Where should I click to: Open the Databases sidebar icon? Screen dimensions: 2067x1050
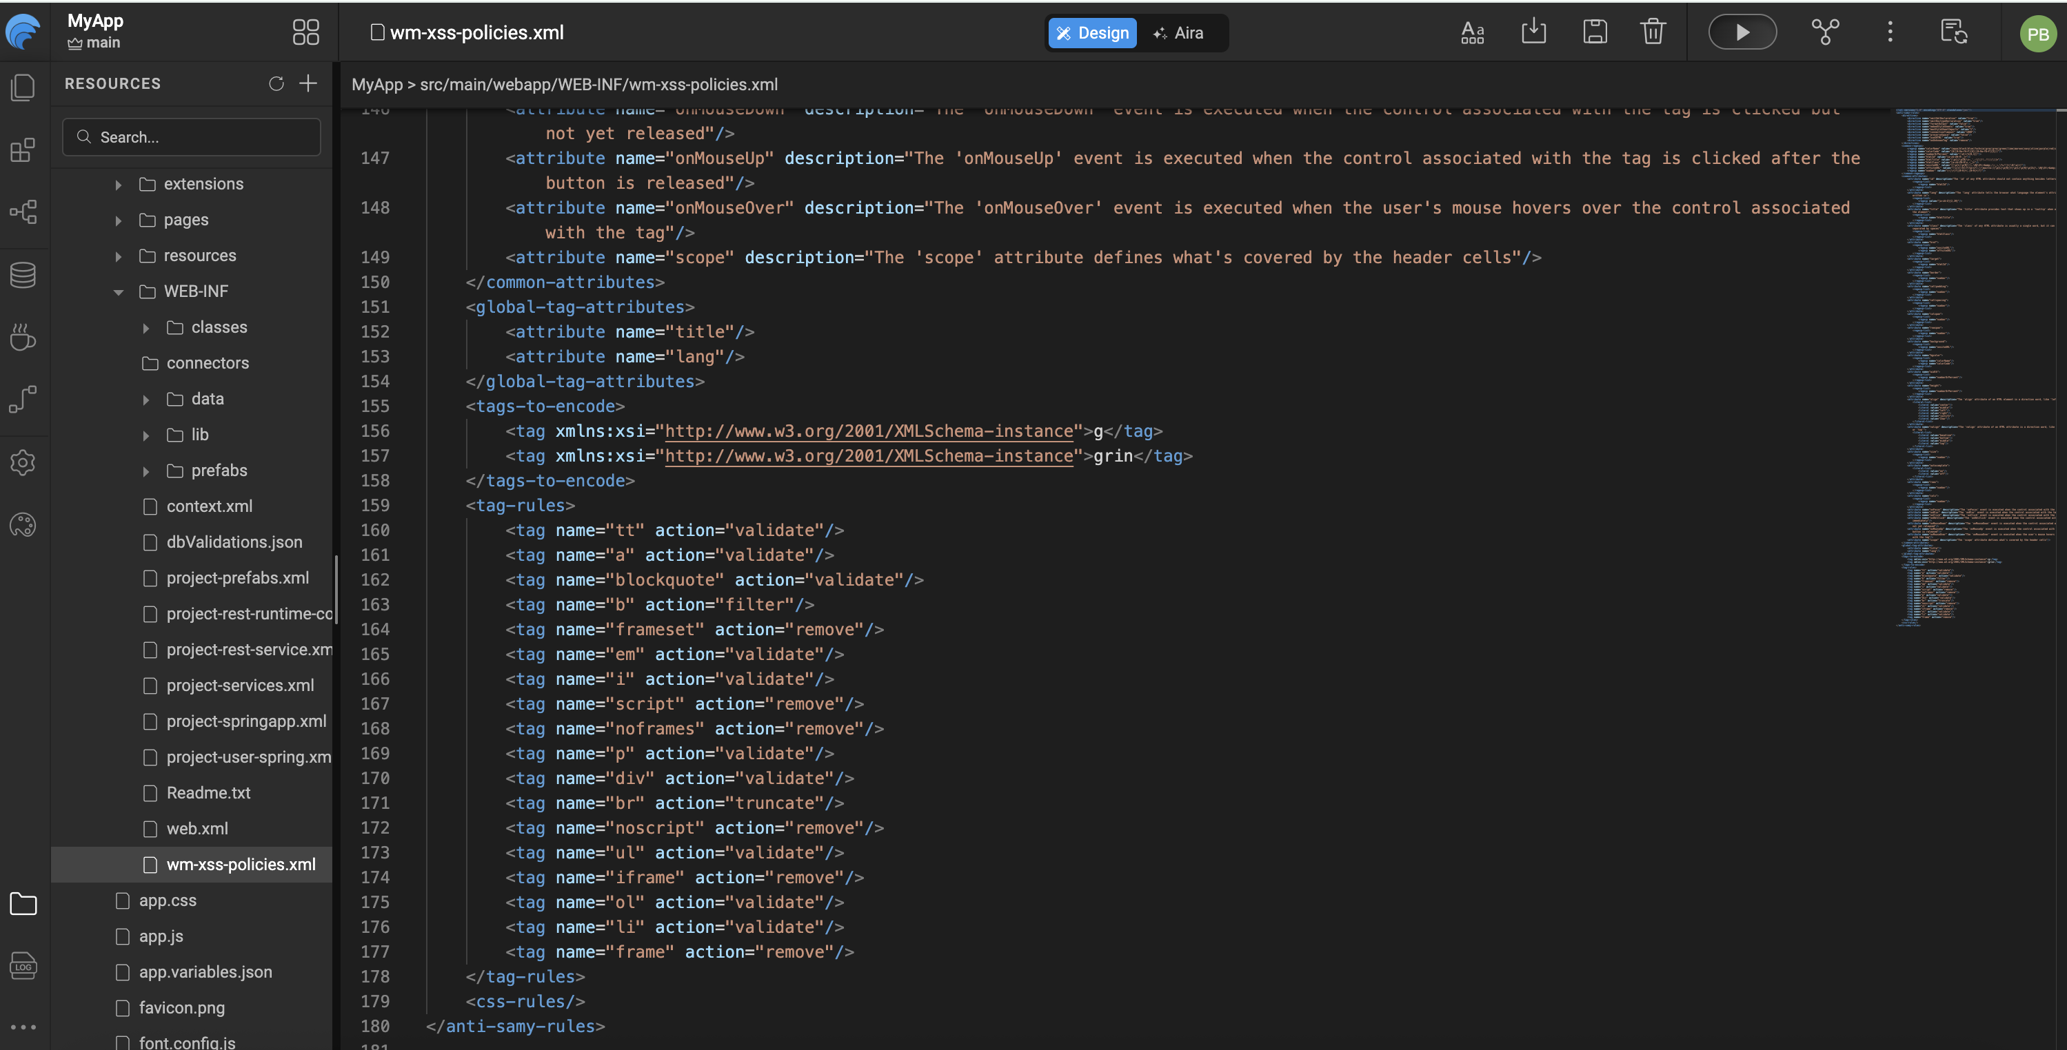click(23, 275)
